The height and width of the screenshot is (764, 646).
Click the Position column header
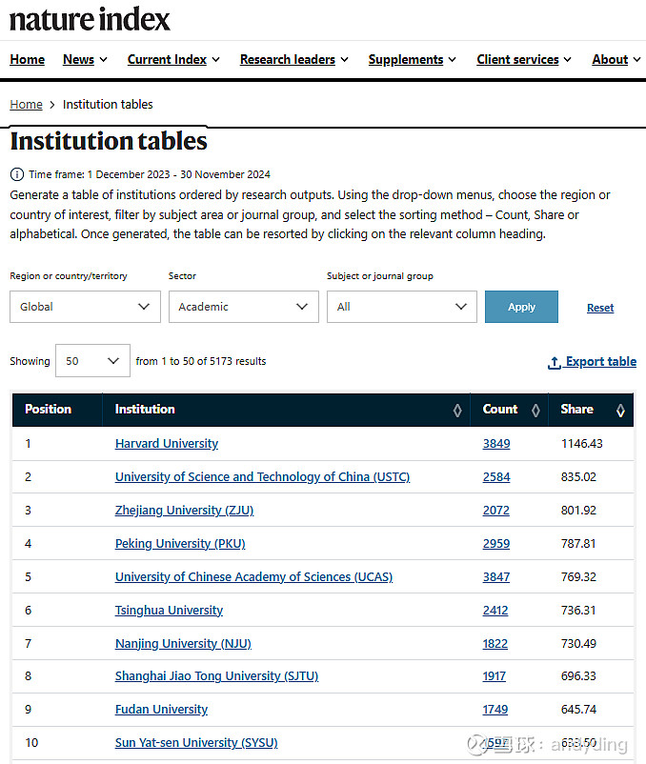pyautogui.click(x=49, y=410)
